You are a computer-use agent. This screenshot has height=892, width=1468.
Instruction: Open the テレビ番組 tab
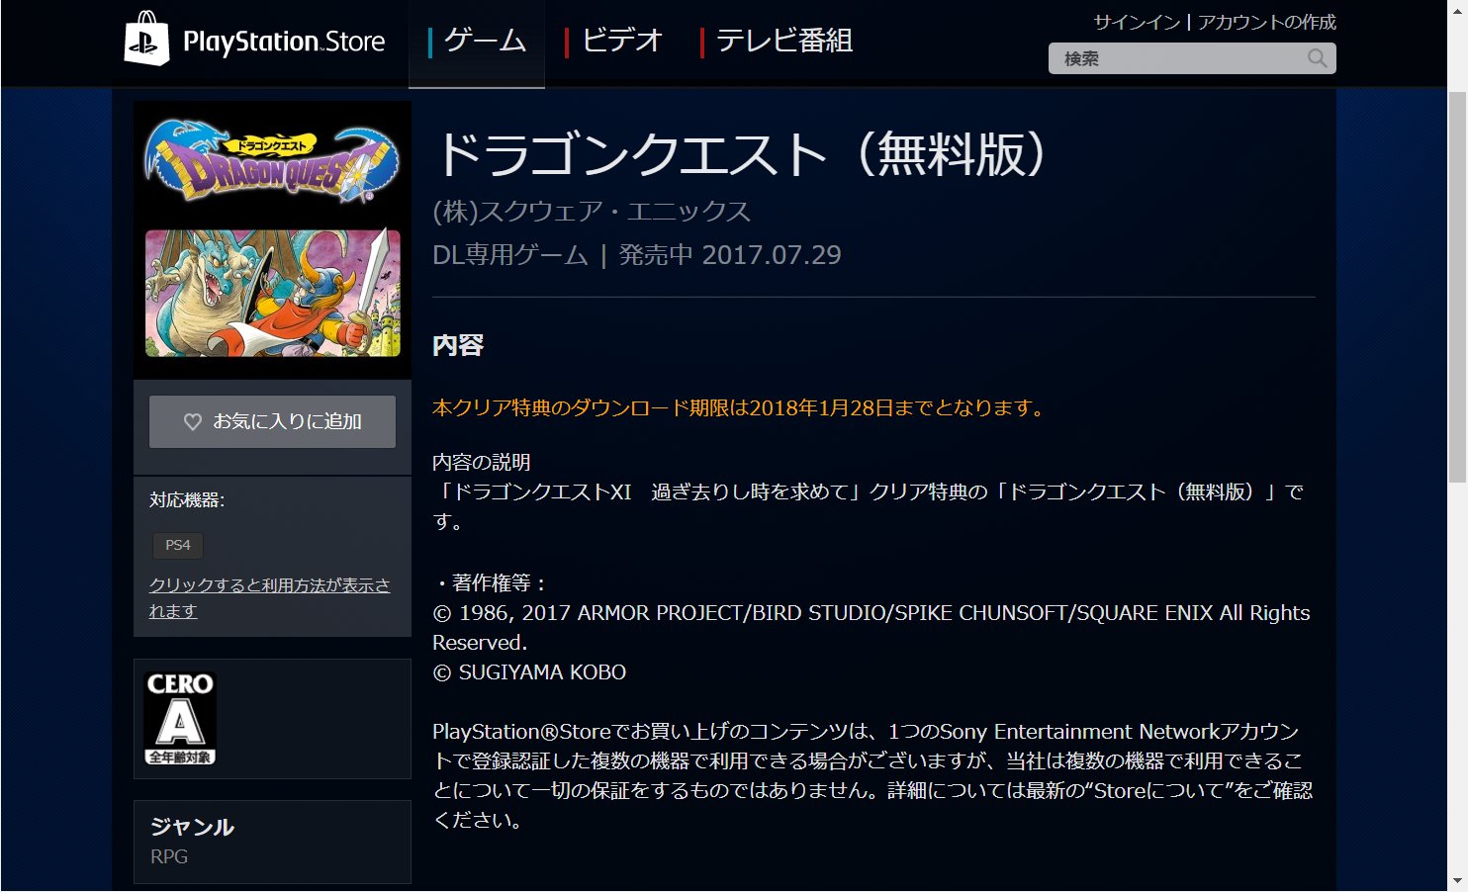click(777, 42)
